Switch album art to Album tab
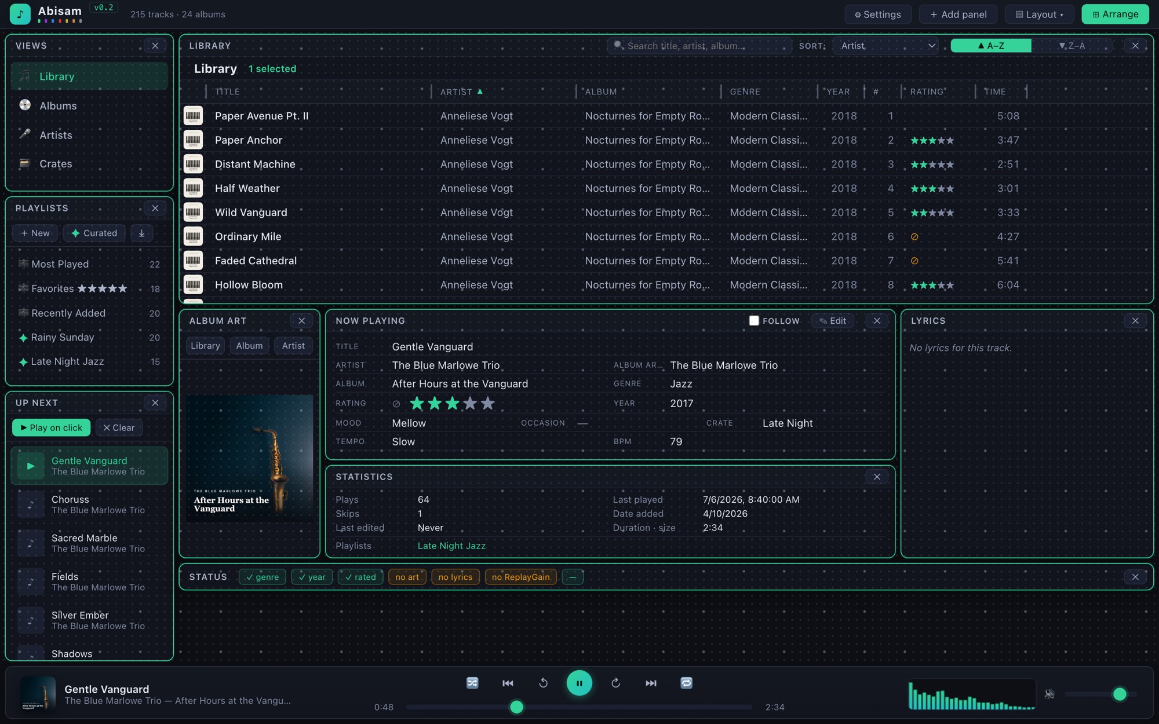This screenshot has height=724, width=1159. pyautogui.click(x=249, y=346)
